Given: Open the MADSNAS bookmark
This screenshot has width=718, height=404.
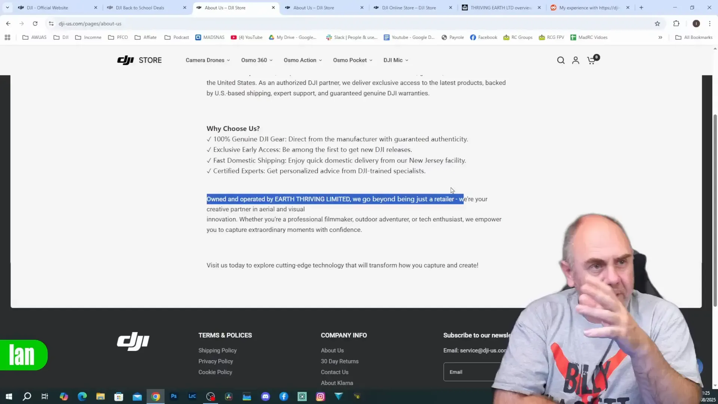Looking at the screenshot, I should [x=210, y=37].
